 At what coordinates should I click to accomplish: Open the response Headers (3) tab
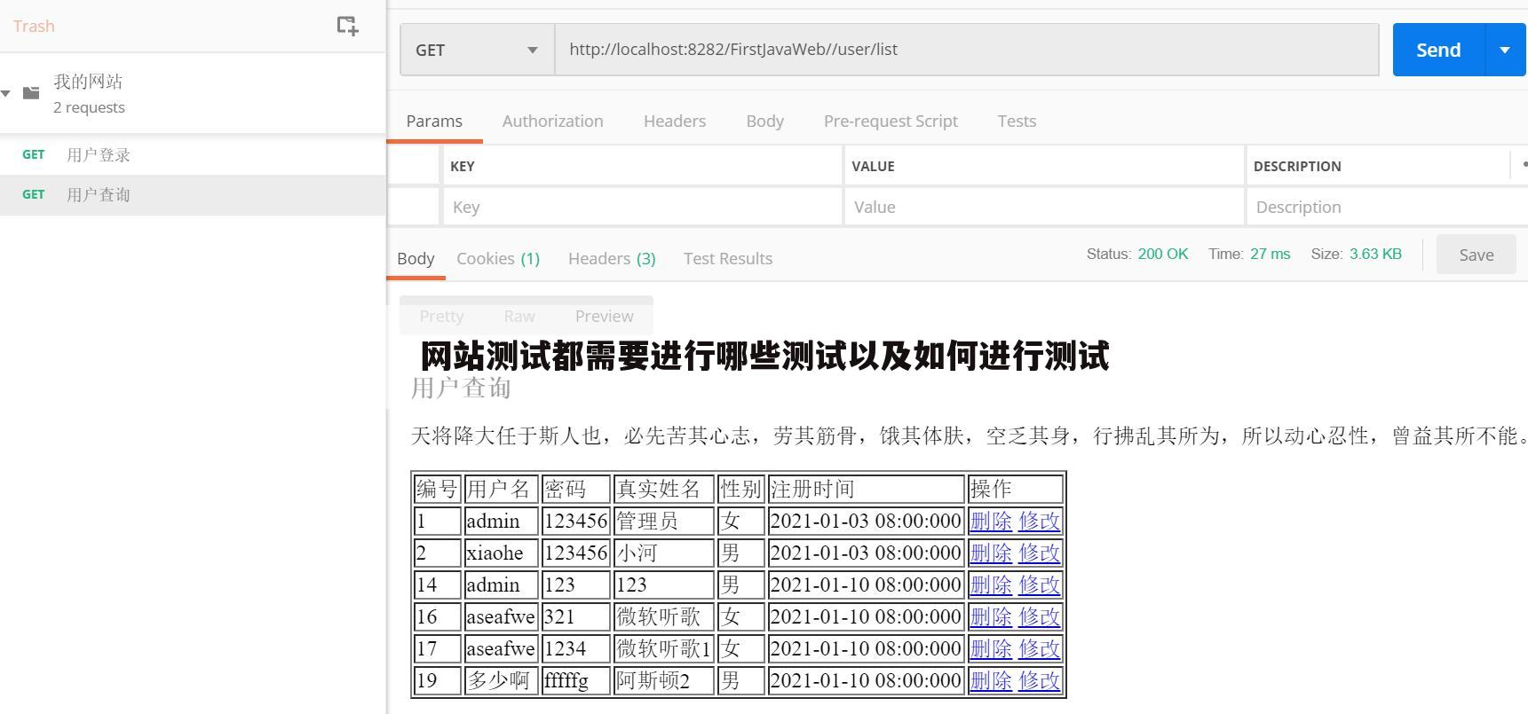coord(612,258)
